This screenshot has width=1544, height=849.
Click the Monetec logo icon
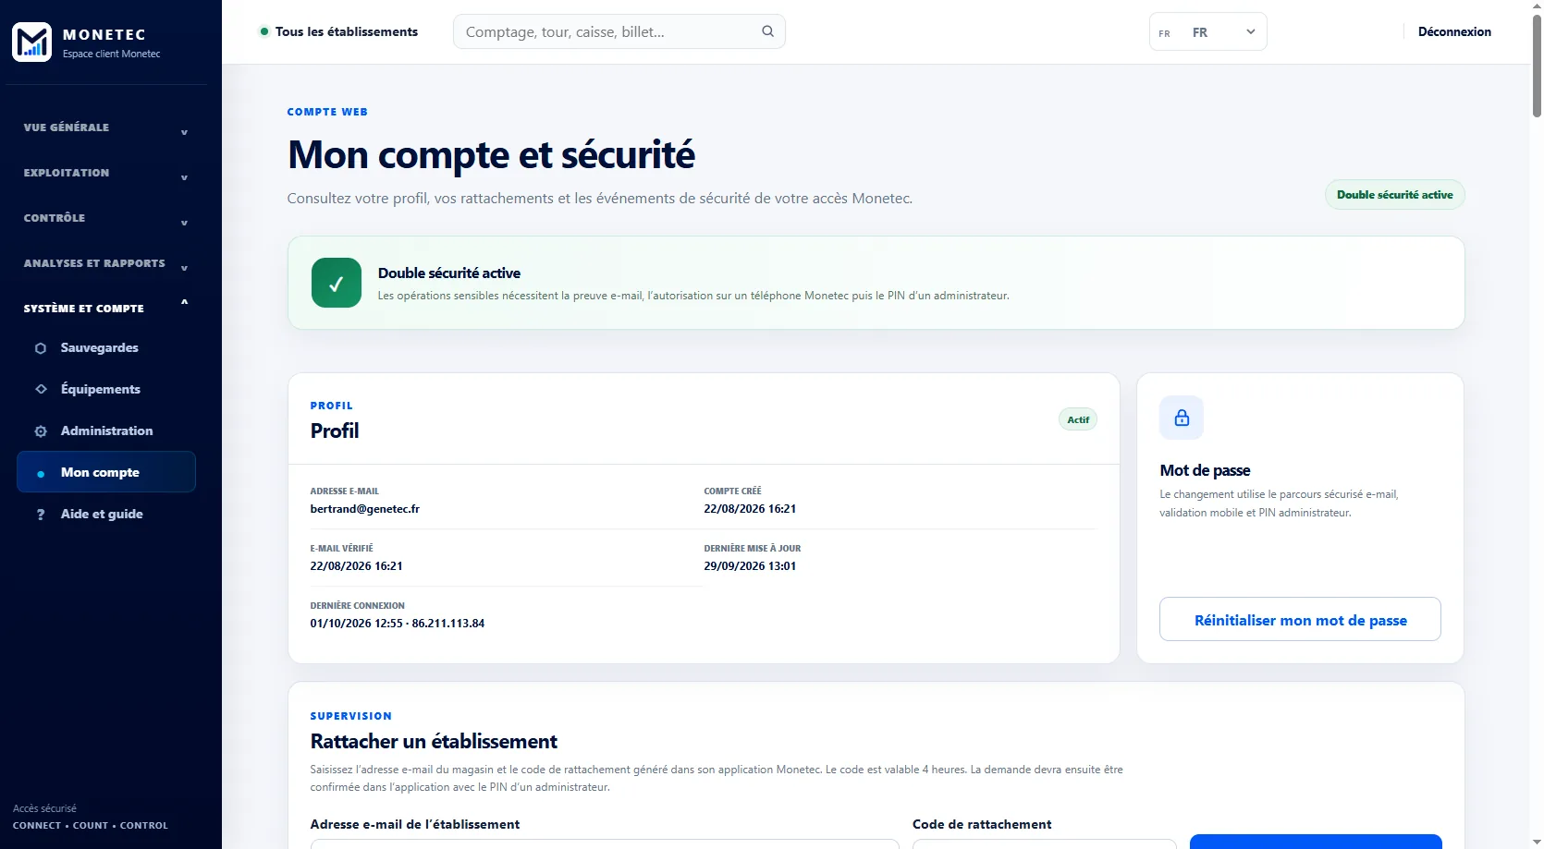pyautogui.click(x=31, y=42)
